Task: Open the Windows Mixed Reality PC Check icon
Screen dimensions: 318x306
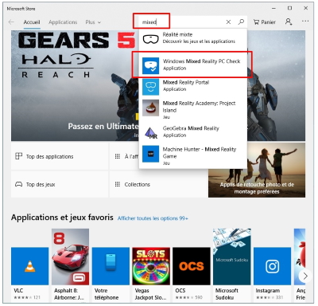Action: coord(151,65)
